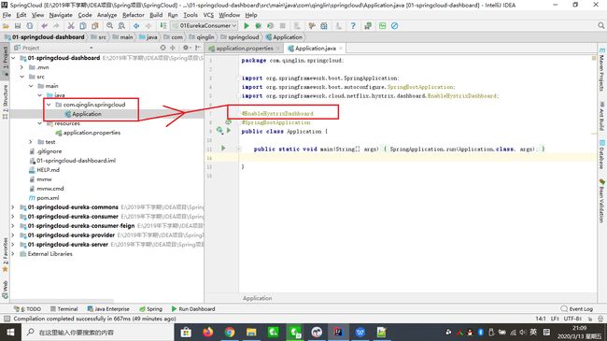Image resolution: width=607 pixels, height=341 pixels.
Task: Click the Run with Coverage icon
Action: (x=270, y=26)
